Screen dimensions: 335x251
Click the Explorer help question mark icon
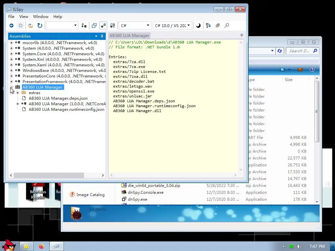[312, 70]
